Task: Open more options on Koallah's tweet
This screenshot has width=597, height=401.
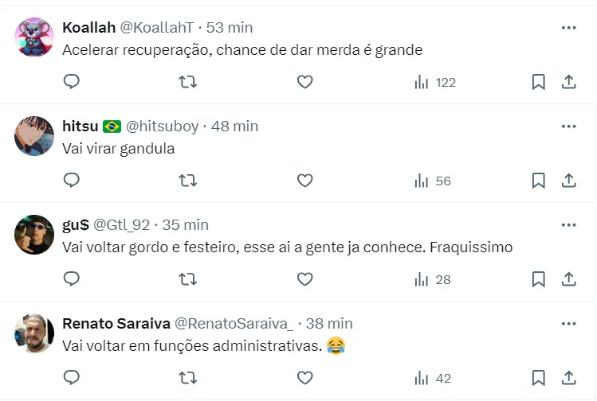Action: pos(568,28)
